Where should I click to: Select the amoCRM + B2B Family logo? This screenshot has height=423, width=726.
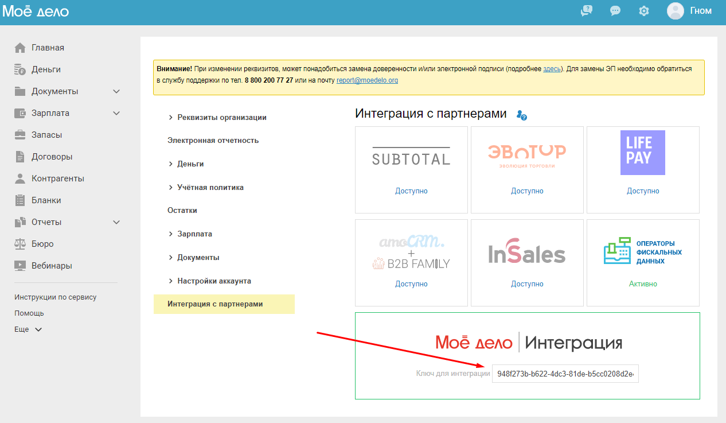[x=411, y=251]
